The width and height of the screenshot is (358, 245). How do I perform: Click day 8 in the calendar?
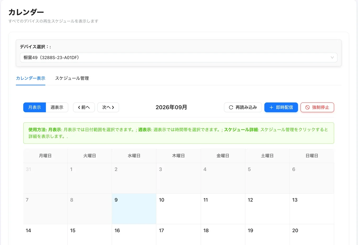90,209
